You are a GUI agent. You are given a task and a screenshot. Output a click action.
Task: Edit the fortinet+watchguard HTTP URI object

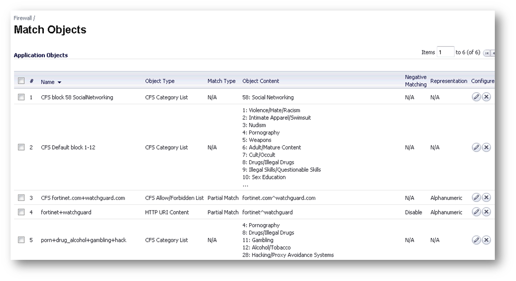(476, 212)
